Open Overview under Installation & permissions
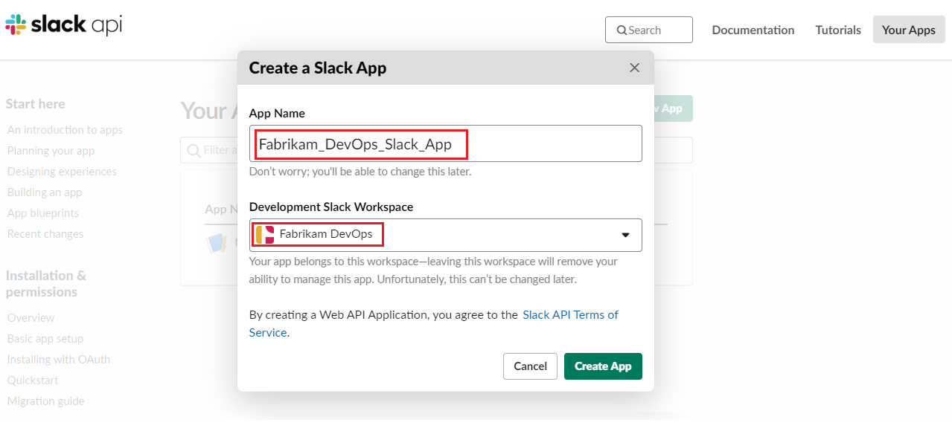This screenshot has width=952, height=428. click(x=31, y=318)
